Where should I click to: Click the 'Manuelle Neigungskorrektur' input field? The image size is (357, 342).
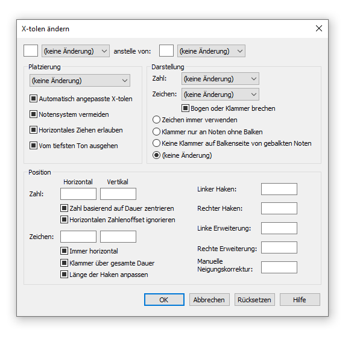coord(279,267)
